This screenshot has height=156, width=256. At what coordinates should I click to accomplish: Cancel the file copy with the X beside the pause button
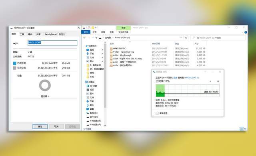pos(218,81)
